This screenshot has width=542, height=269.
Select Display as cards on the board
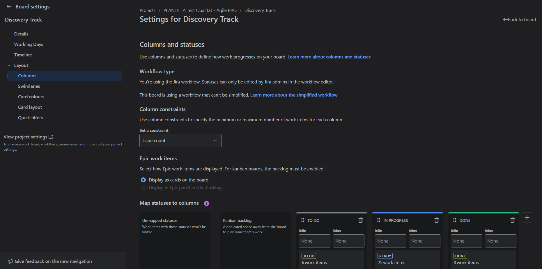[143, 180]
